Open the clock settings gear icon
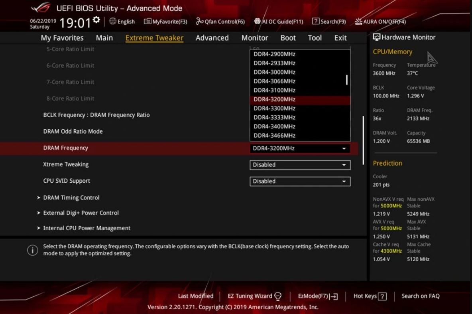The width and height of the screenshot is (472, 314). point(96,20)
